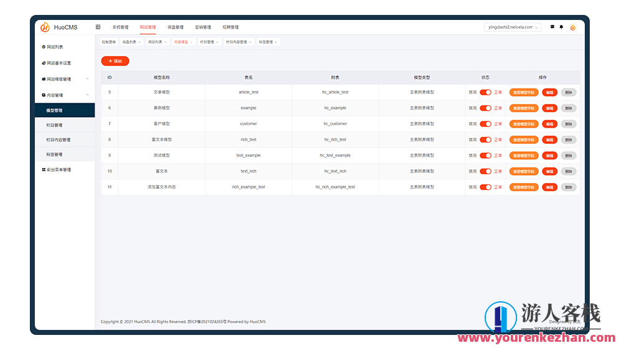Click the 内容管理 sidebar icon
This screenshot has width=619, height=348.
pyautogui.click(x=44, y=95)
